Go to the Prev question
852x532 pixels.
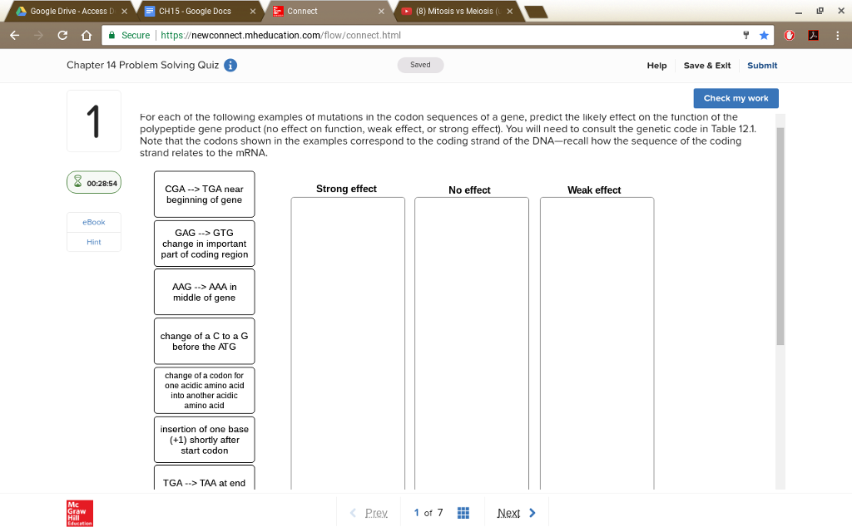point(369,513)
